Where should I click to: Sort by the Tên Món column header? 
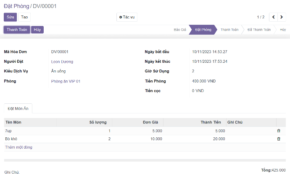tap(13, 122)
